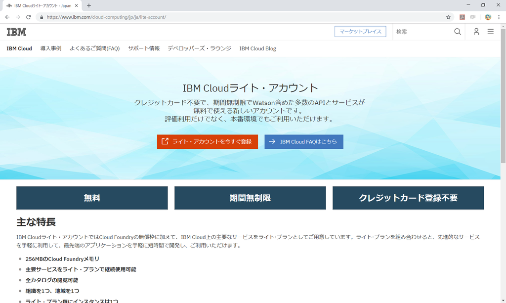This screenshot has width=506, height=303.
Task: Click 組織を1つ、地域を1つ bullet
Action: (52, 291)
